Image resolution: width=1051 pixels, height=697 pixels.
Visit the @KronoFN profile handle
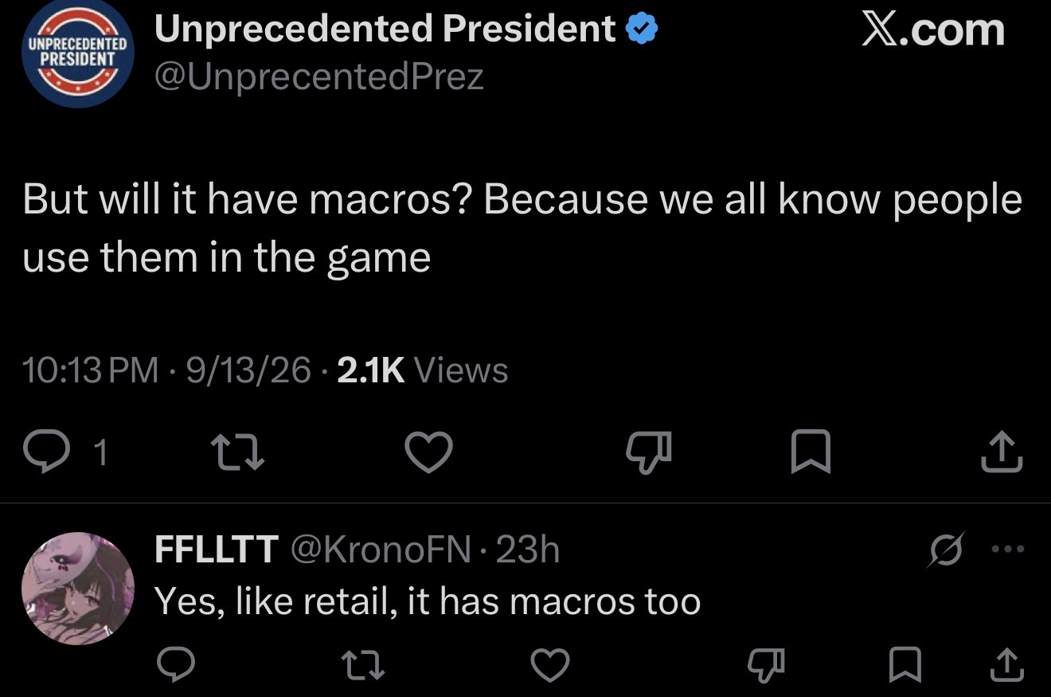[x=383, y=550]
